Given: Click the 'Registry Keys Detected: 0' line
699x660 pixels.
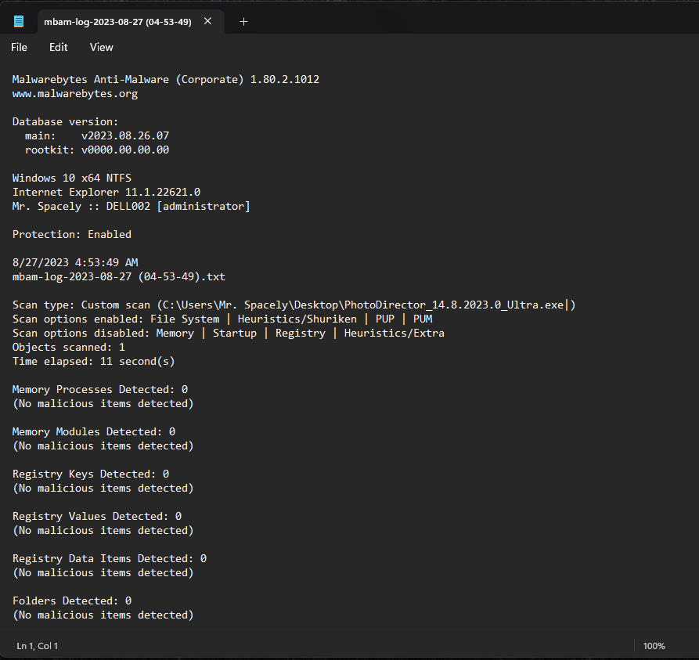Looking at the screenshot, I should click(91, 474).
